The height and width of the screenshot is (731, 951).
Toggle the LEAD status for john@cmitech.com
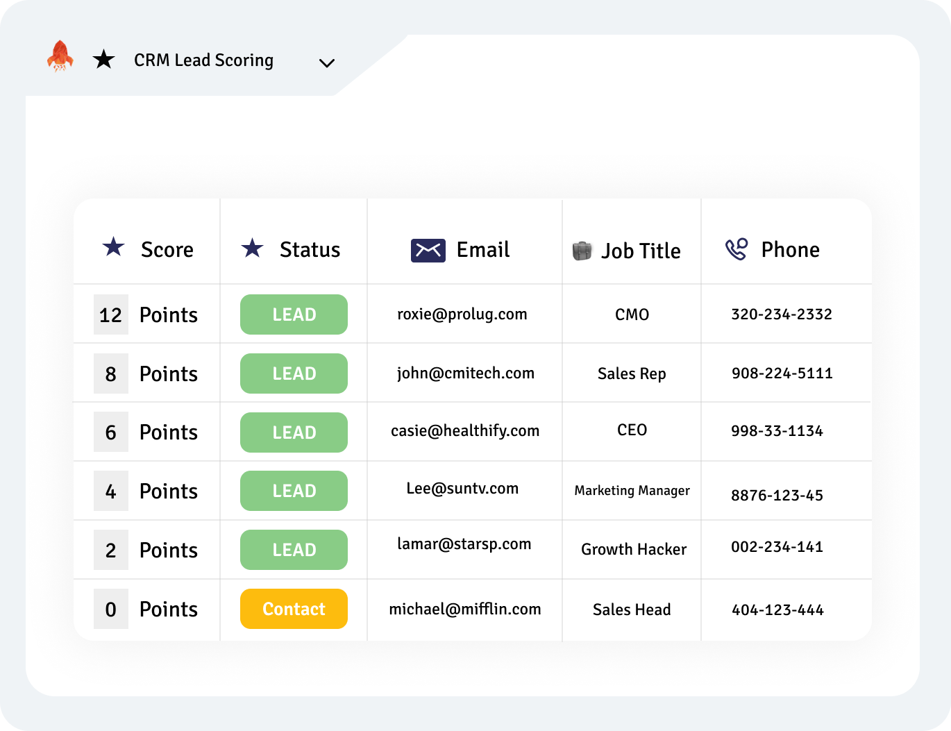(294, 373)
